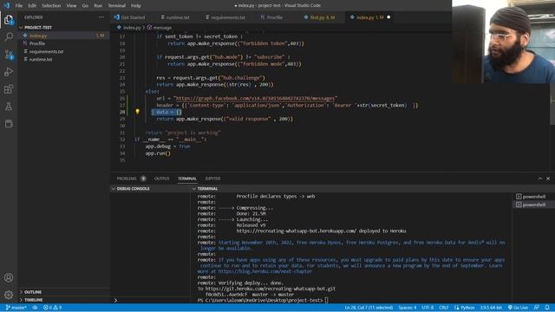The width and height of the screenshot is (555, 312).
Task: Open Explorer's more actions ellipsis
Action: [101, 17]
